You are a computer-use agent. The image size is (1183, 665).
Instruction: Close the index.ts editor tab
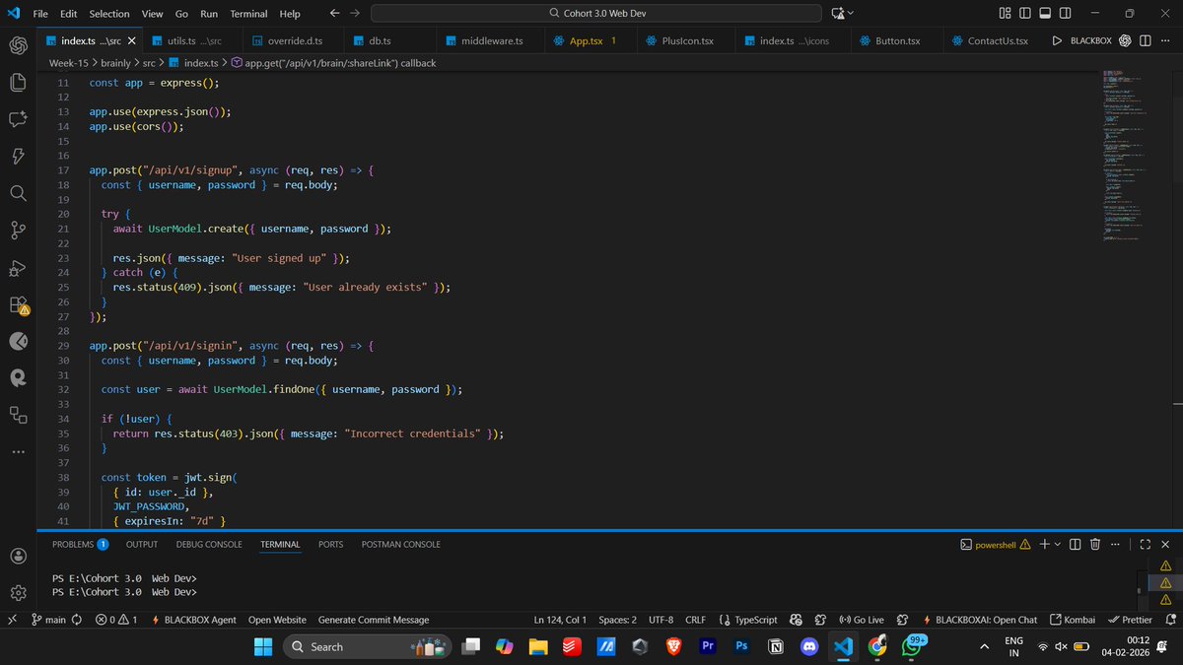tap(132, 41)
